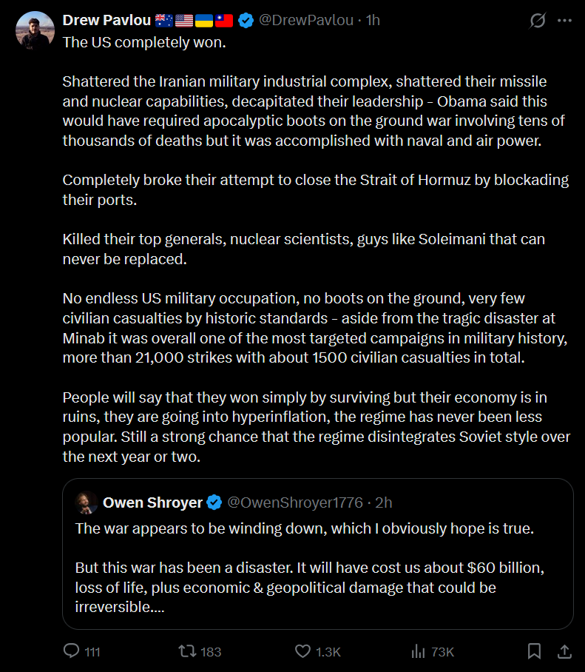The image size is (585, 672).
Task: Open Drew Pavlou's profile picture
Action: point(34,31)
